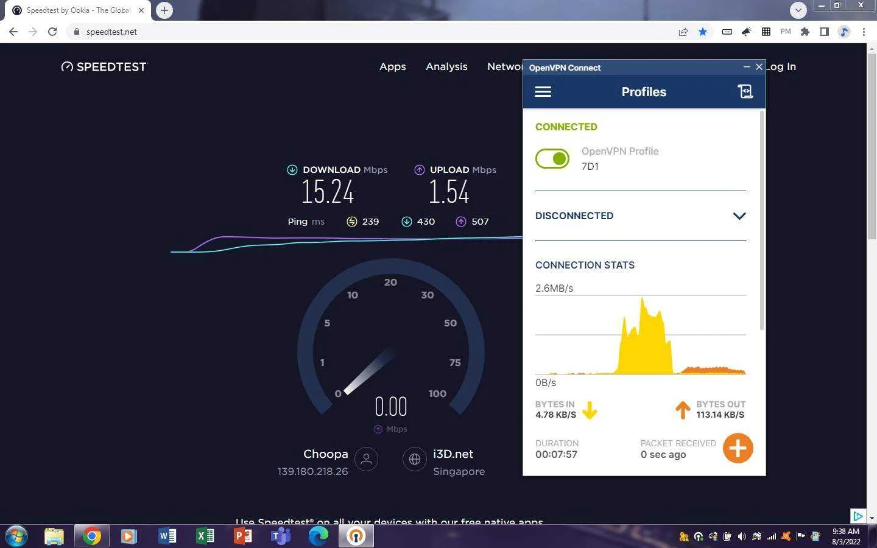This screenshot has width=877, height=548.
Task: Reload the Speedtest page
Action: [x=52, y=32]
